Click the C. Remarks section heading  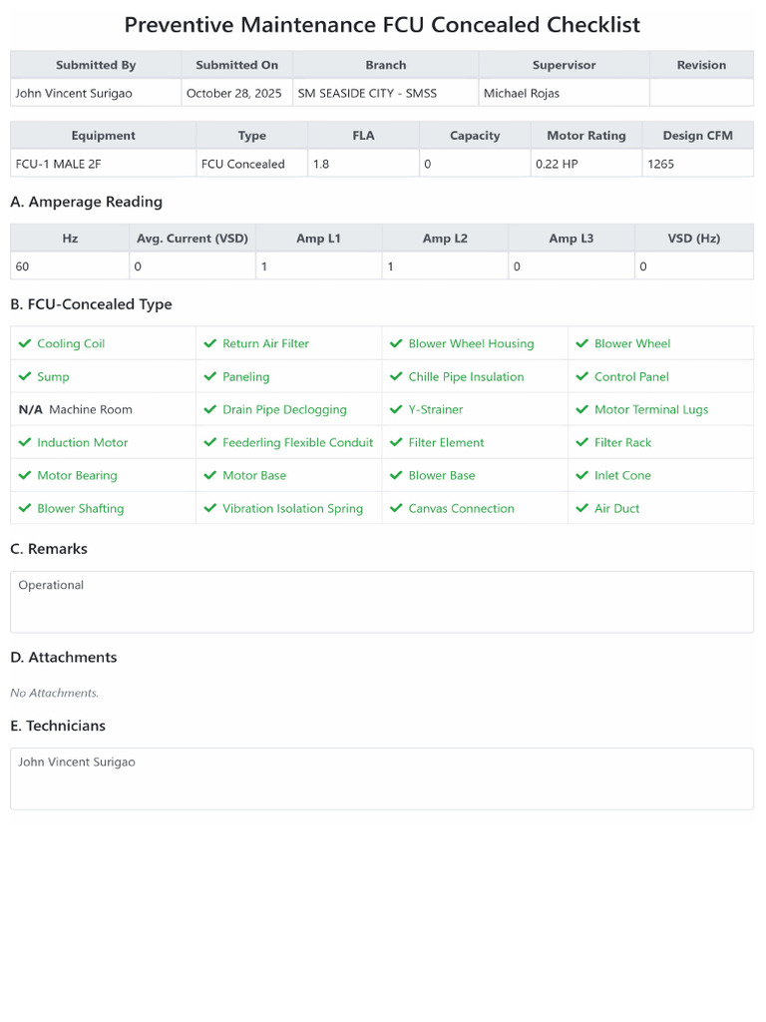tap(49, 549)
